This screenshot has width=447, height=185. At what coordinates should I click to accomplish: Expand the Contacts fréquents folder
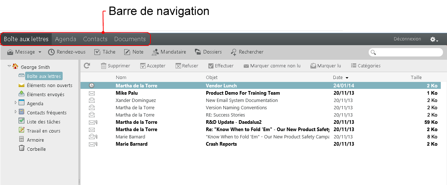(x=15, y=112)
